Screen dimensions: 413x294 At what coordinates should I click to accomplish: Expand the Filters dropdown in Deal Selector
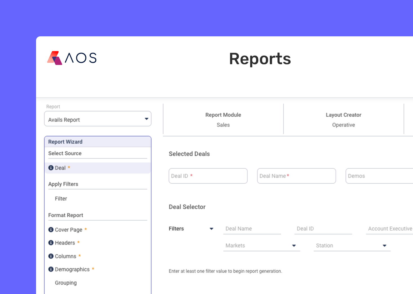tap(211, 229)
